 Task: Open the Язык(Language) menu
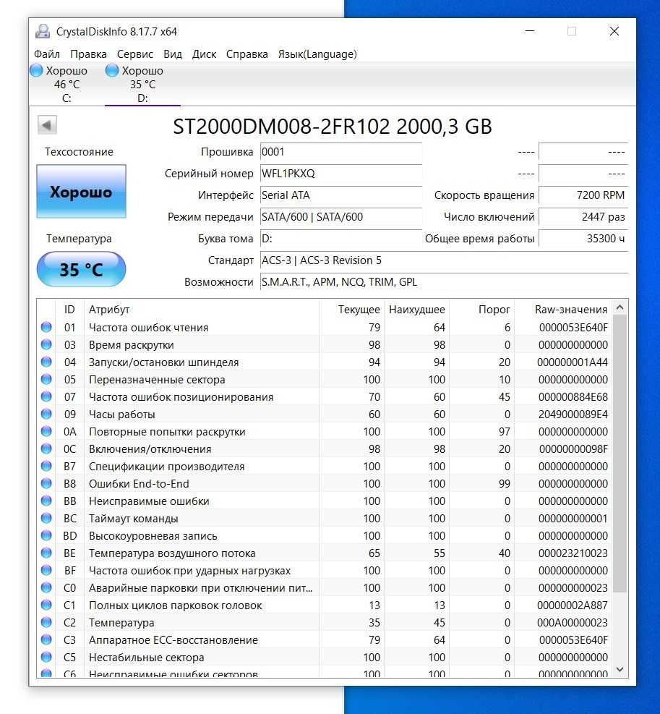pos(317,54)
